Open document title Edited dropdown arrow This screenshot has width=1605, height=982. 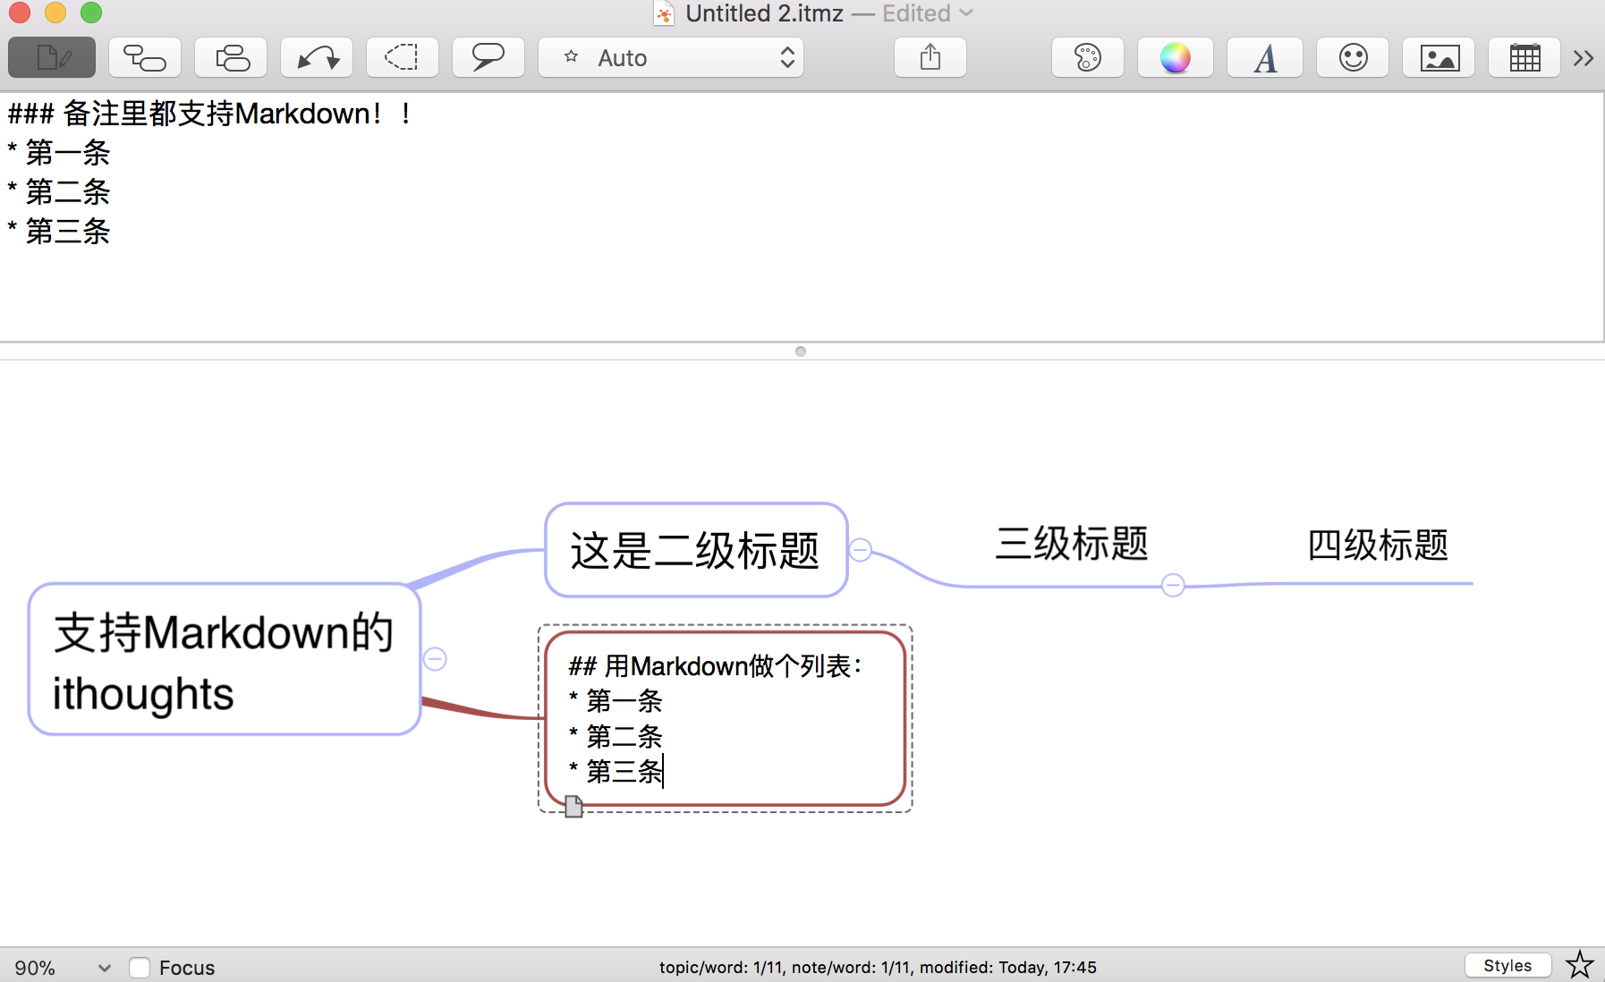tap(966, 13)
